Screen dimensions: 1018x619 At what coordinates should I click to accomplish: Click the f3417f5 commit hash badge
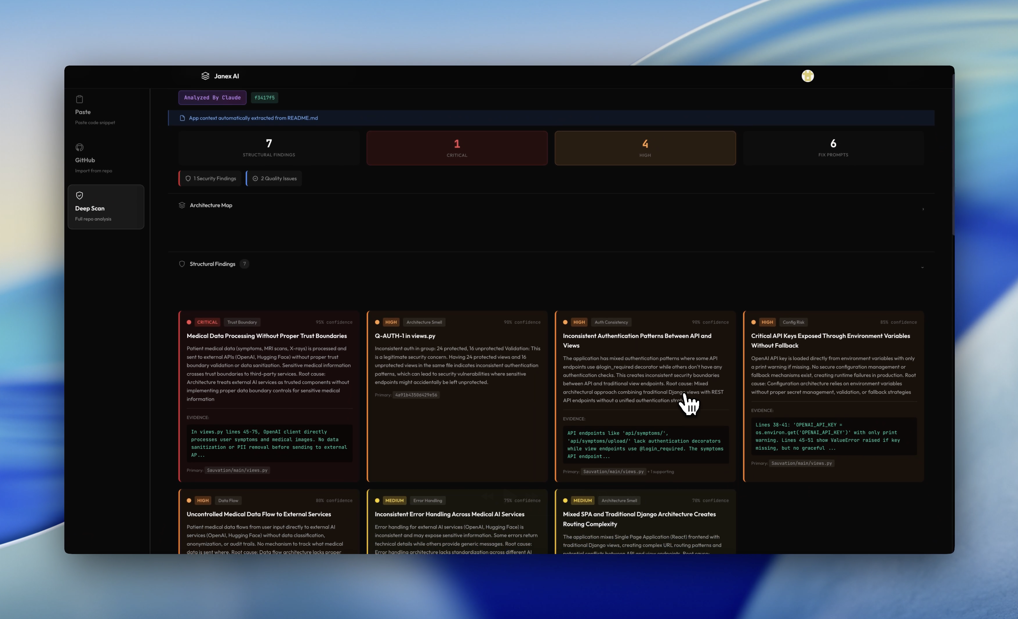tap(264, 98)
